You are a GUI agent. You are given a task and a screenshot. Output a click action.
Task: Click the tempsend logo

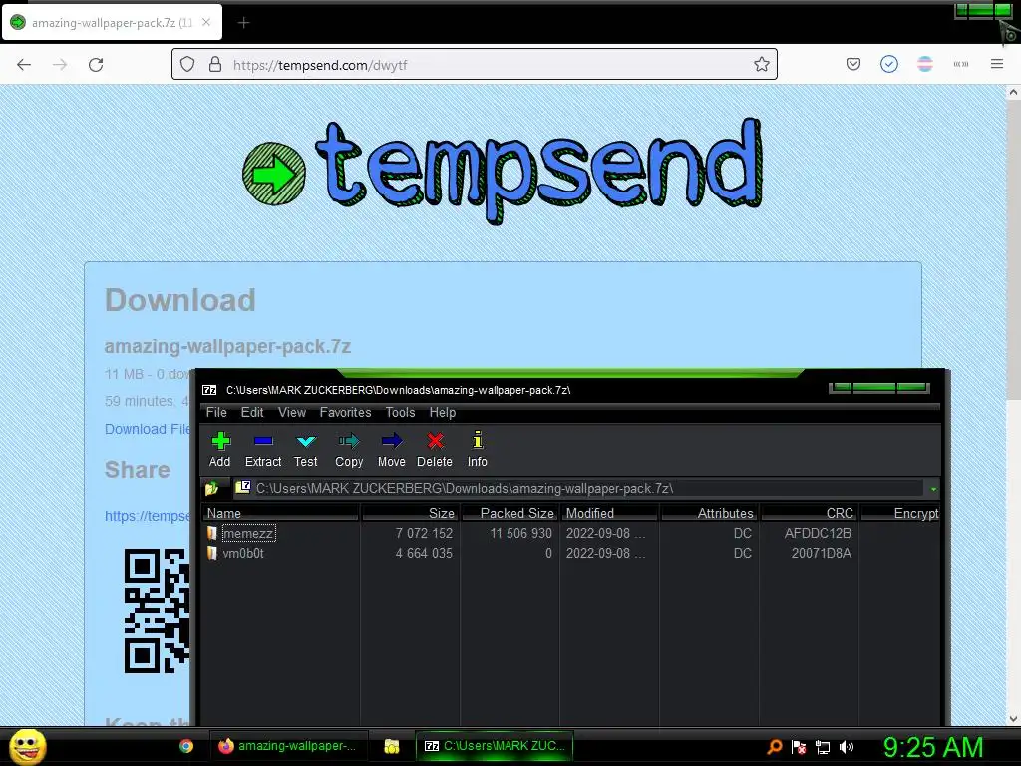pyautogui.click(x=503, y=172)
